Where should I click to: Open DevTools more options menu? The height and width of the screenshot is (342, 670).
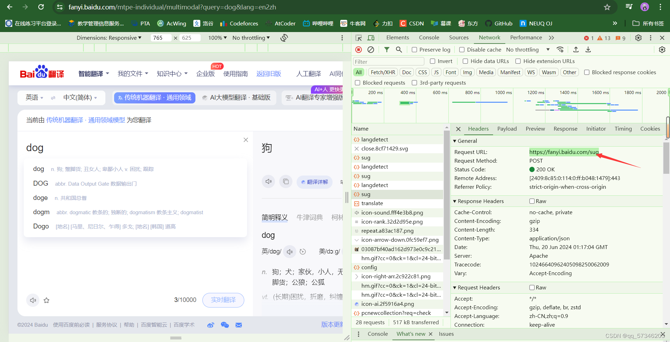650,38
